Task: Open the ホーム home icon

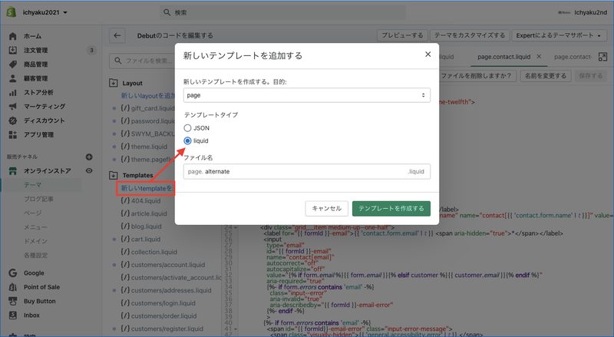Action: coord(12,36)
